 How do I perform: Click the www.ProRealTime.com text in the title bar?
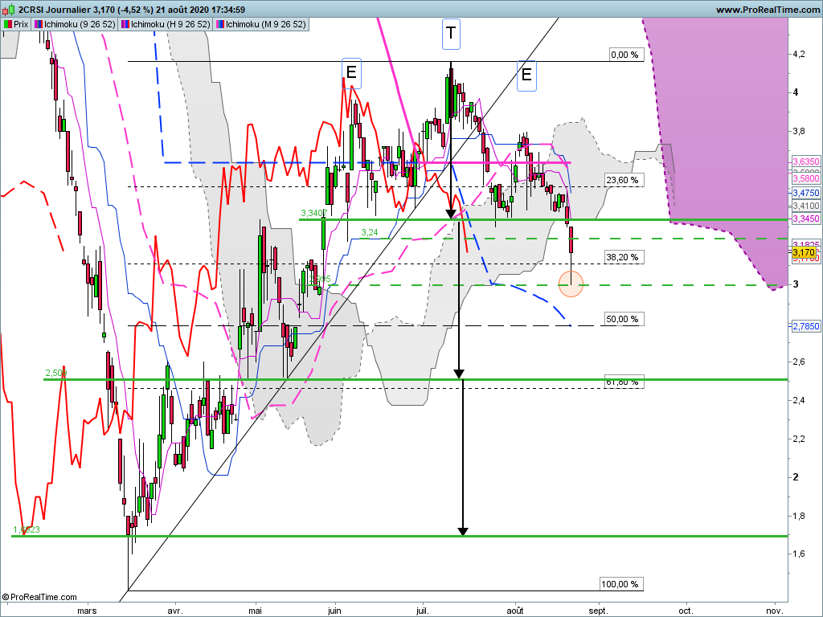pos(768,10)
